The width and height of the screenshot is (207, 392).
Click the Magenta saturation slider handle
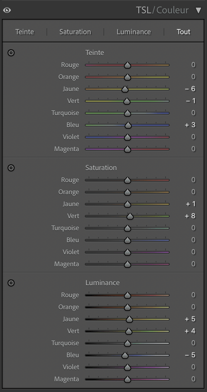pos(128,265)
